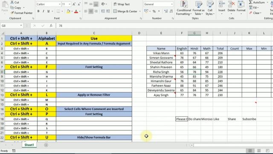Image resolution: width=273 pixels, height=154 pixels.
Task: Open the General number format dropdown
Action: coord(172,4)
